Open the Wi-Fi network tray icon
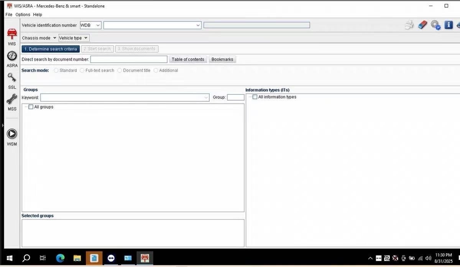460x267 pixels. coord(421,258)
